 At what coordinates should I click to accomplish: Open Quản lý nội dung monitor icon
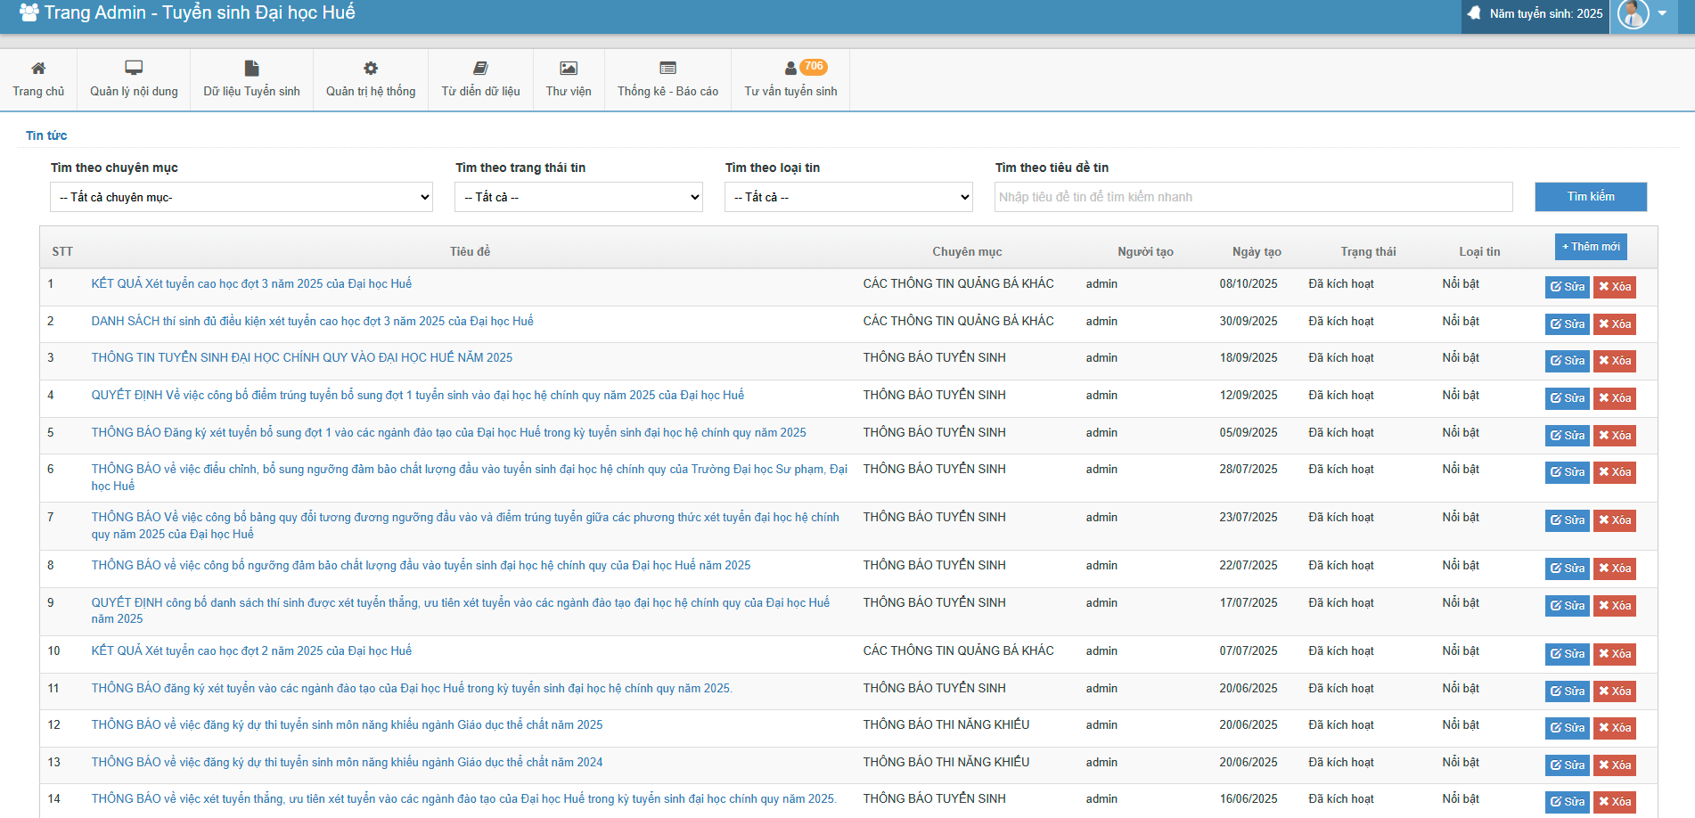(x=134, y=69)
